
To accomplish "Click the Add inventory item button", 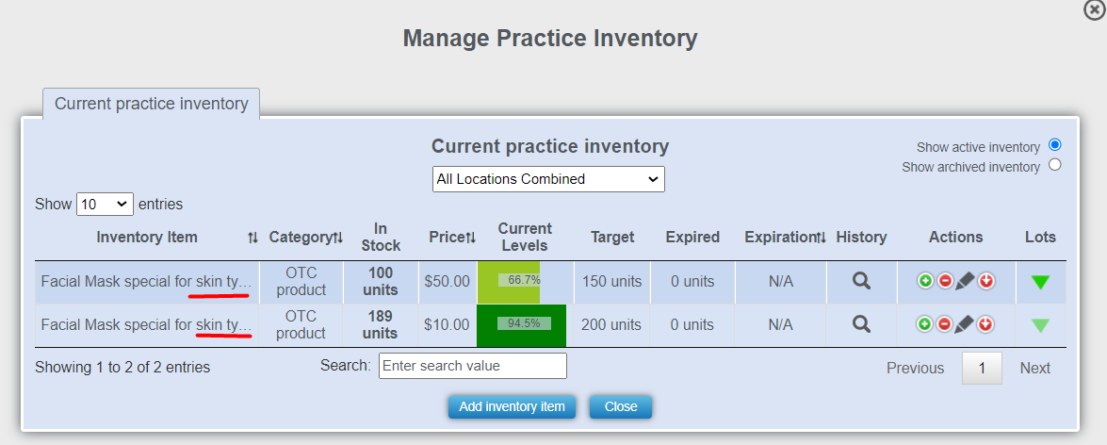I will pos(512,407).
